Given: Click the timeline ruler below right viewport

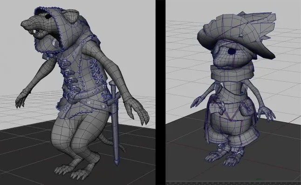Looking at the screenshot, I should 233,183.
